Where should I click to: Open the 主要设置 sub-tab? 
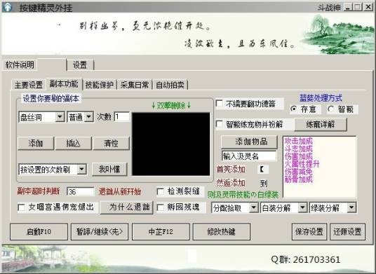[29, 85]
